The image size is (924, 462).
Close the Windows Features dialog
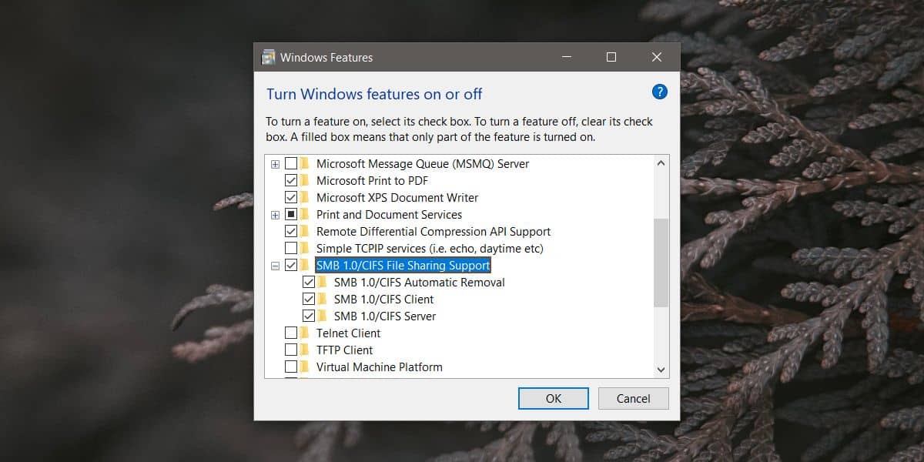click(657, 57)
